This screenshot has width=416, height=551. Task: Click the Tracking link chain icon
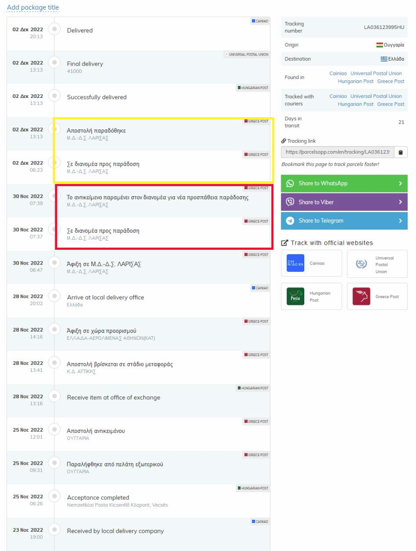pos(284,141)
